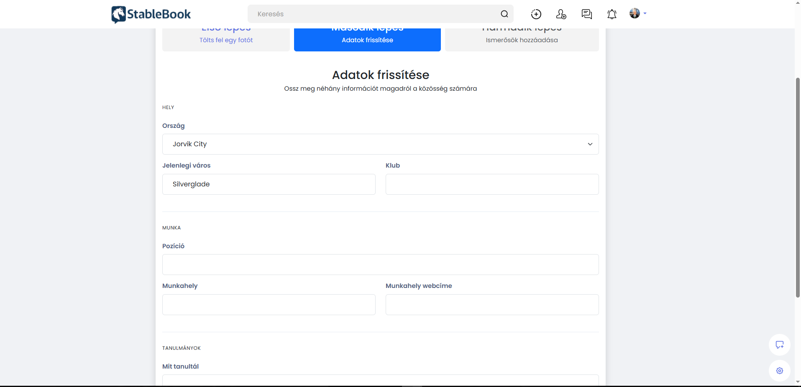This screenshot has height=387, width=801.
Task: Click the floating new chat icon
Action: [780, 345]
